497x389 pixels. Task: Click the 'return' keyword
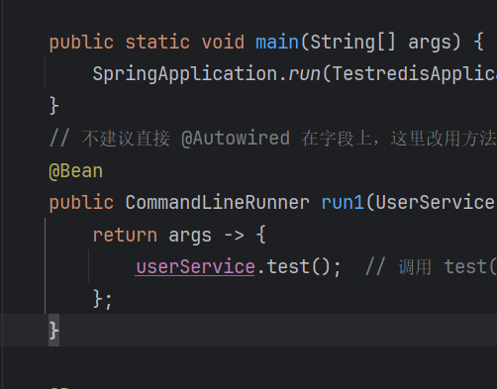(125, 236)
